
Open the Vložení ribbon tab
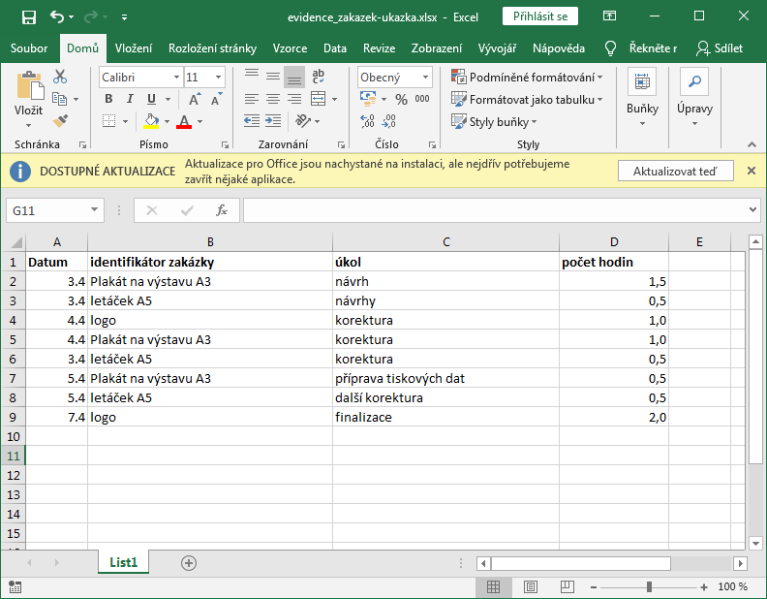tap(133, 48)
